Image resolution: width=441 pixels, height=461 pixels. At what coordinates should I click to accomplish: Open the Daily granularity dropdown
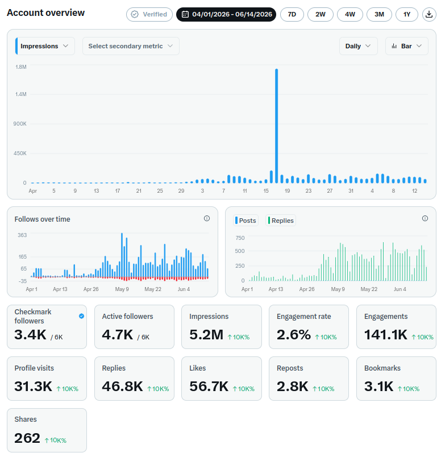(x=359, y=46)
